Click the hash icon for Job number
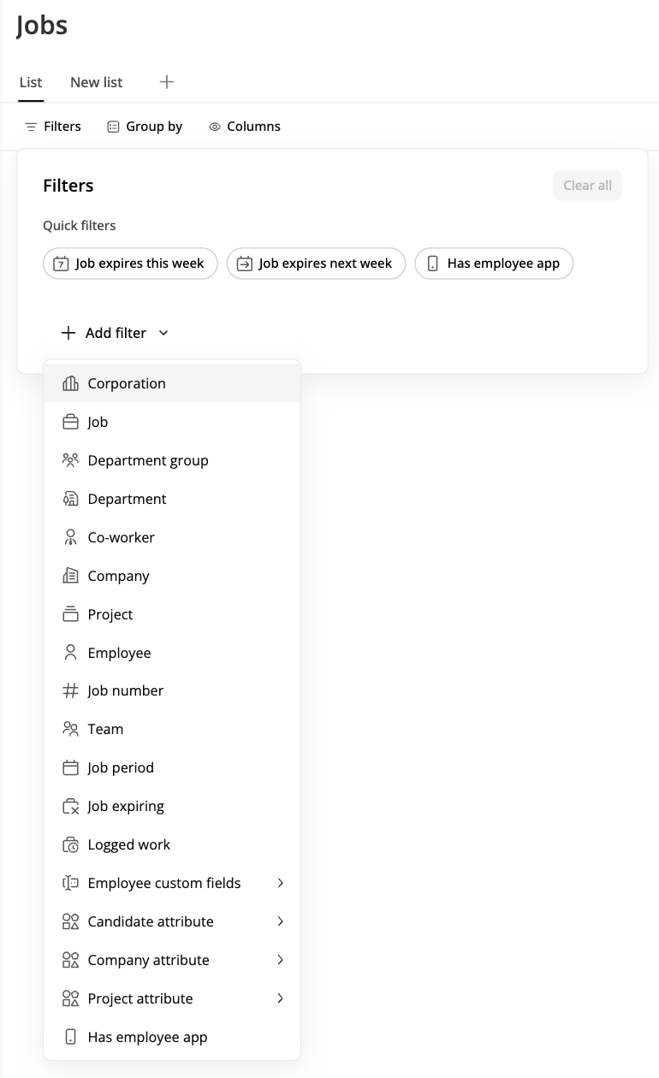This screenshot has height=1078, width=659. click(70, 690)
